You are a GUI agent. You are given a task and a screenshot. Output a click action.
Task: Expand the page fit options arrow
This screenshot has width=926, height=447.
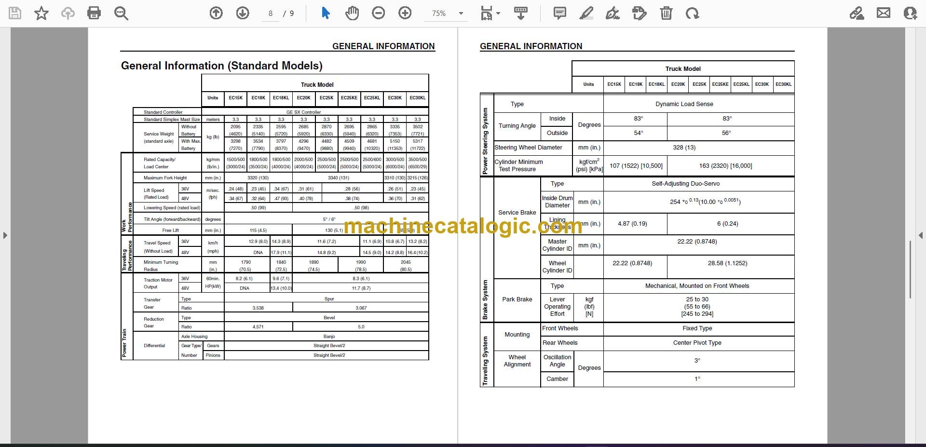(x=498, y=14)
